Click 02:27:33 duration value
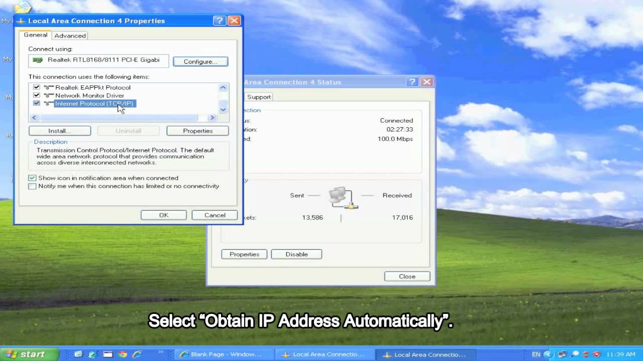Viewport: 643px width, 361px height. tap(399, 130)
